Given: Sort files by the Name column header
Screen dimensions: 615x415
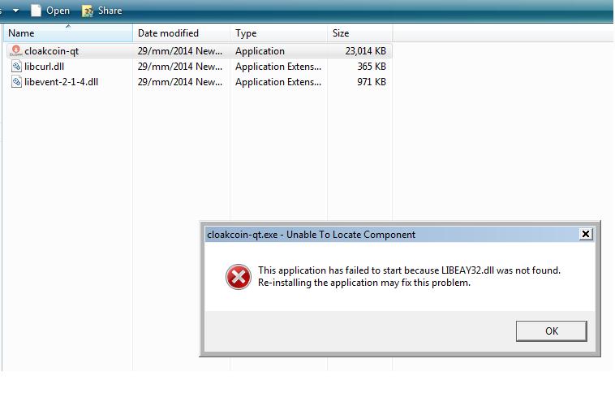Looking at the screenshot, I should [x=68, y=33].
